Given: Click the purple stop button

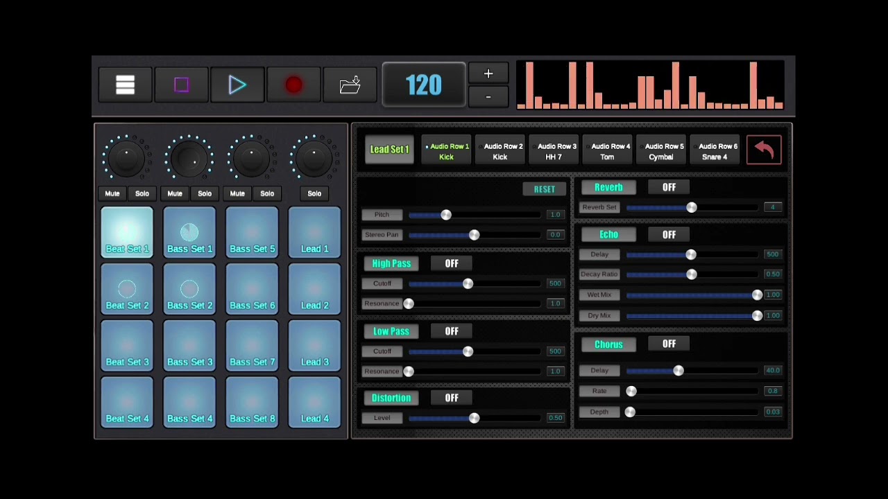Looking at the screenshot, I should click(182, 85).
